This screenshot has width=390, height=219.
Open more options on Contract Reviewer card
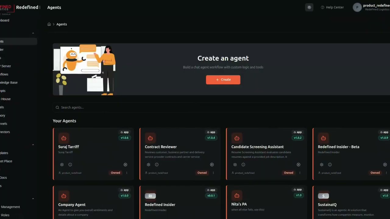[x=213, y=173]
